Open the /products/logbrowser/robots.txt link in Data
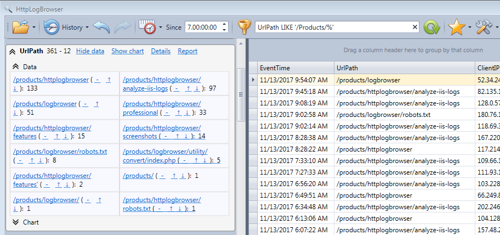 60,152
